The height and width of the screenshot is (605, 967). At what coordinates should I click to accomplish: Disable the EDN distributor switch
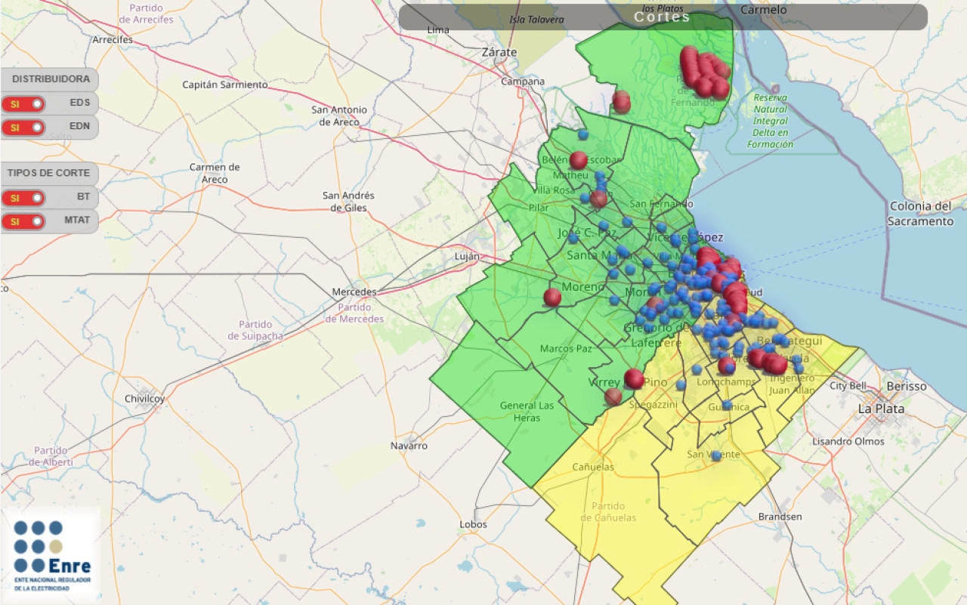click(23, 128)
